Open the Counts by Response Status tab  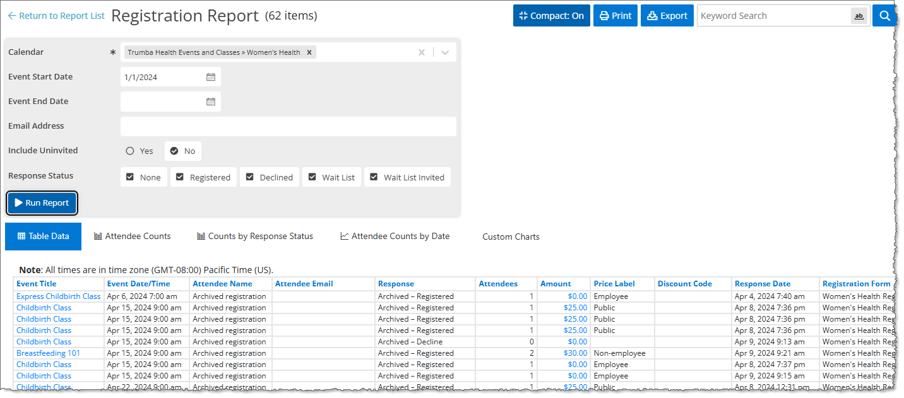(255, 237)
